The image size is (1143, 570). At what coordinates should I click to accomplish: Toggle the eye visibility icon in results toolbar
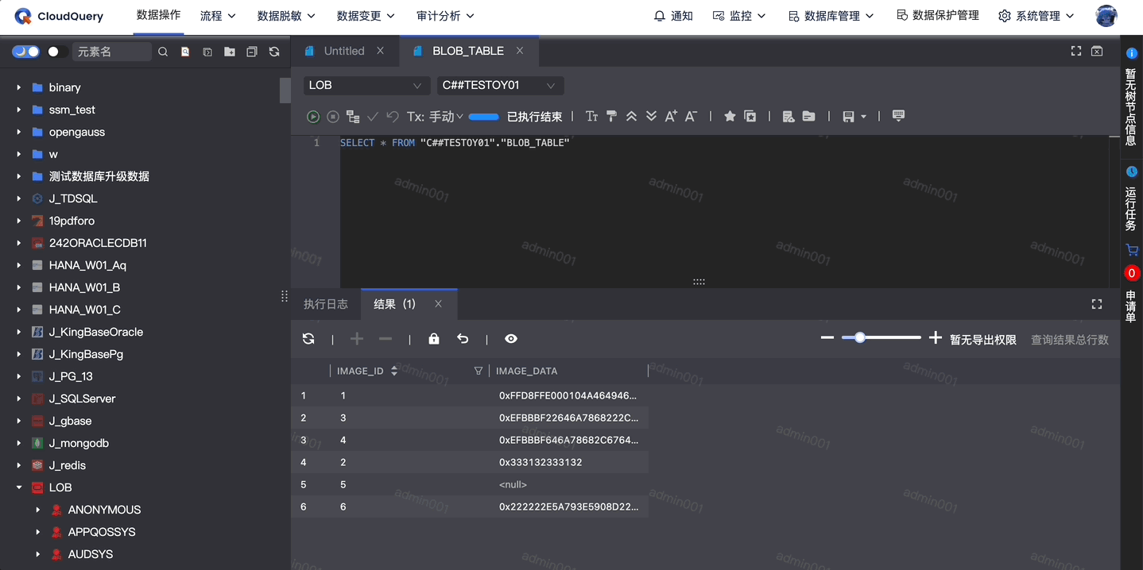pos(510,338)
